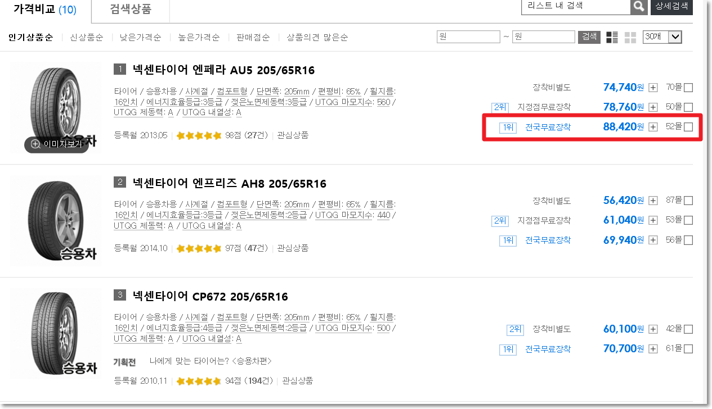Click the 74,740원 price

pyautogui.click(x=624, y=88)
